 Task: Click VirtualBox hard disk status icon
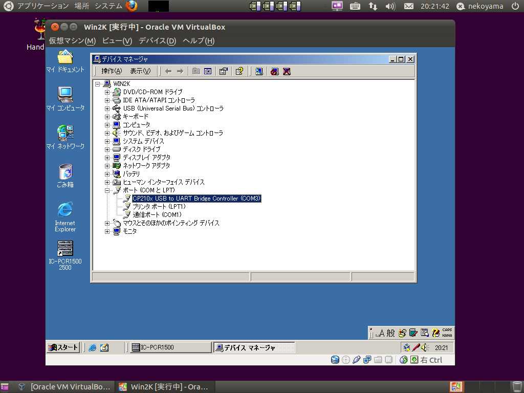coord(335,360)
